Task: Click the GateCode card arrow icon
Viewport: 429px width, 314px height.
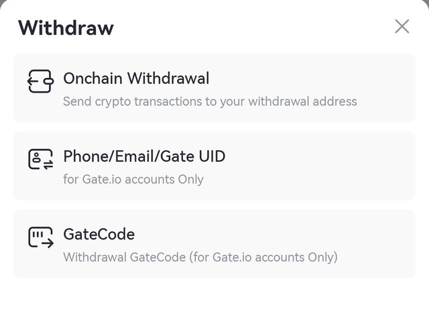Action: (41, 237)
